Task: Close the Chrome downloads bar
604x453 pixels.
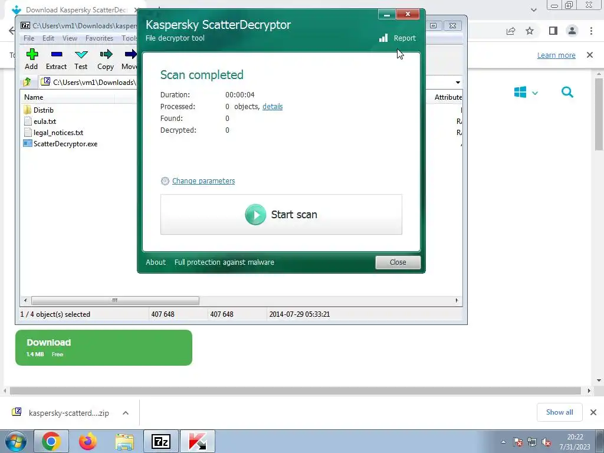Action: (593, 412)
